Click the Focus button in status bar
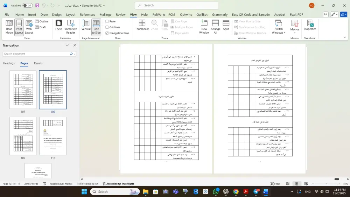The height and width of the screenshot is (197, 350). tap(275, 184)
